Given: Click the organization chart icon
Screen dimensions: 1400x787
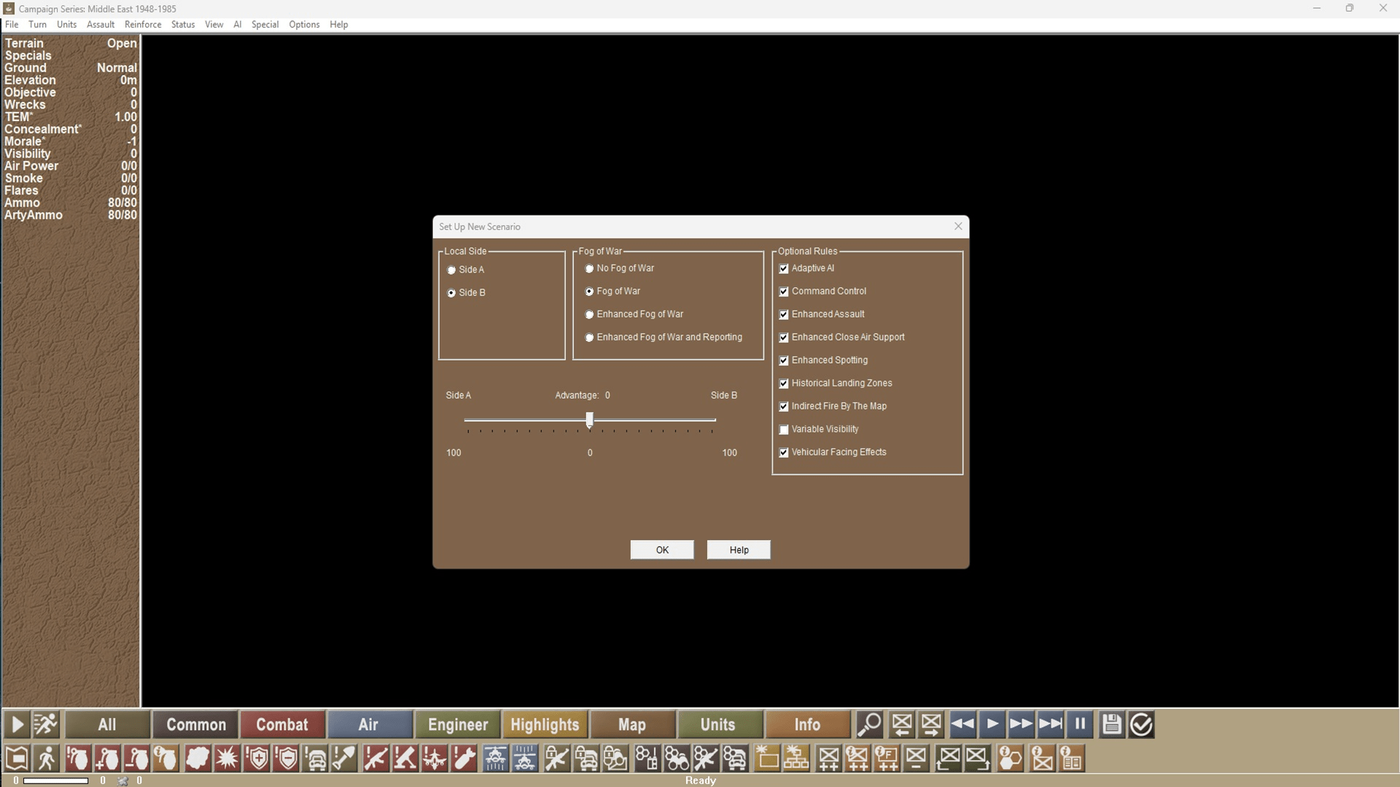Looking at the screenshot, I should [796, 759].
